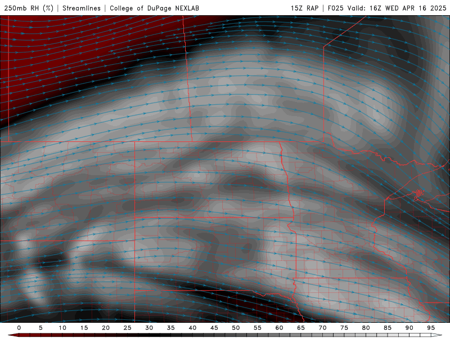Click legend value "90" on the scale
The width and height of the screenshot is (450, 338).
tap(409, 328)
